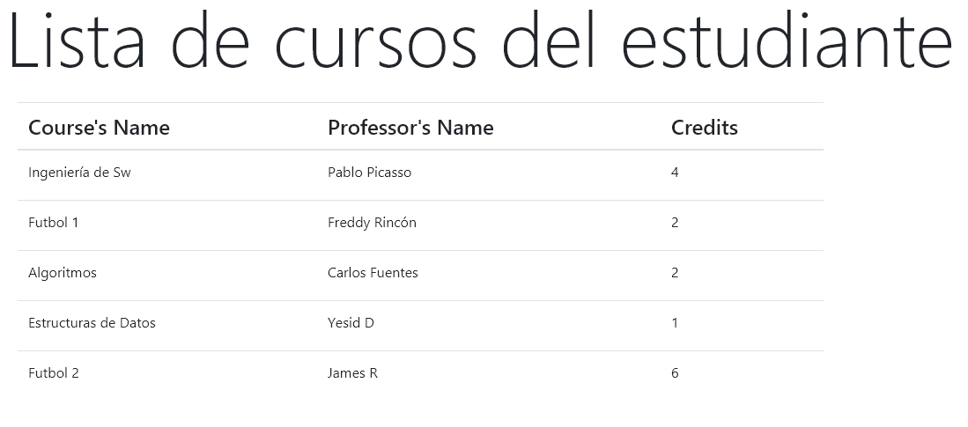Click professor Yesid D cell
This screenshot has height=427, width=968.
[x=351, y=323]
